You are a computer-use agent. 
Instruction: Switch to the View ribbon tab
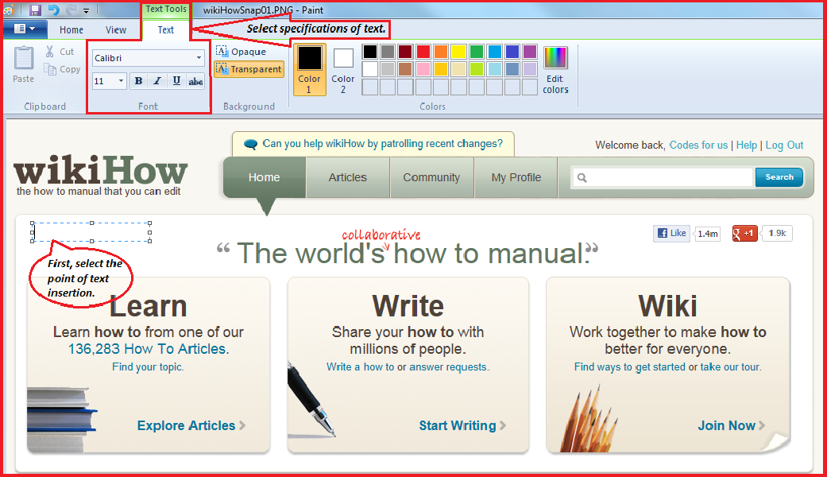pyautogui.click(x=115, y=30)
